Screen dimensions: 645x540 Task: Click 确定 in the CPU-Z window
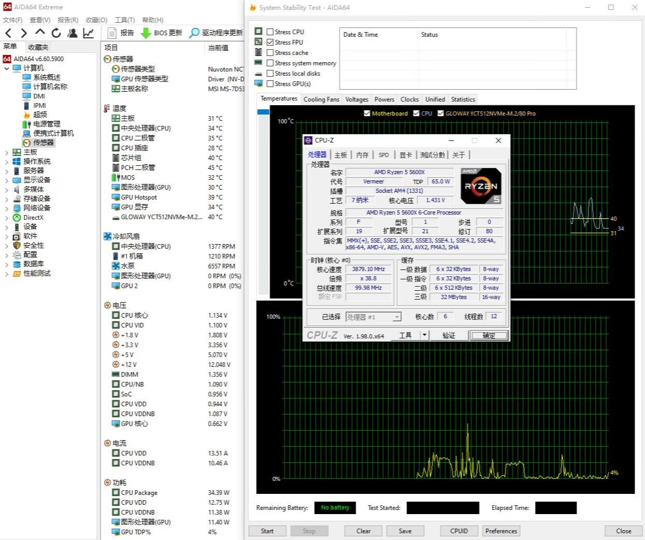pos(489,335)
